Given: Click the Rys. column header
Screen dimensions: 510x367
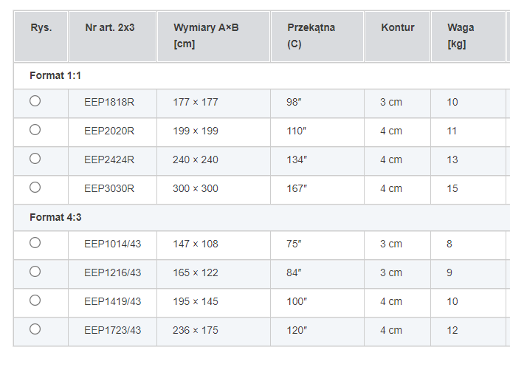Looking at the screenshot, I should (41, 28).
